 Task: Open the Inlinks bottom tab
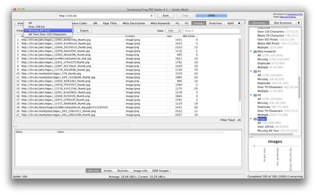(108, 171)
